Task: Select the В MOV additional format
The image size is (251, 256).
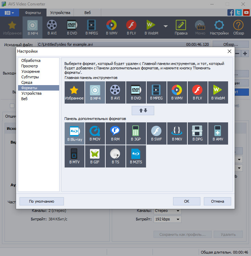Action: (x=95, y=134)
